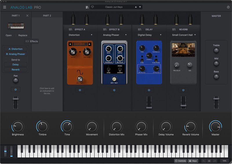Open the settings gear icon
Viewport: 232px width, 164px height.
point(228,7)
